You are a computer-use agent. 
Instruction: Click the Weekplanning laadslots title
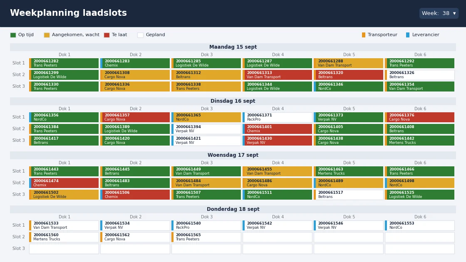click(68, 13)
